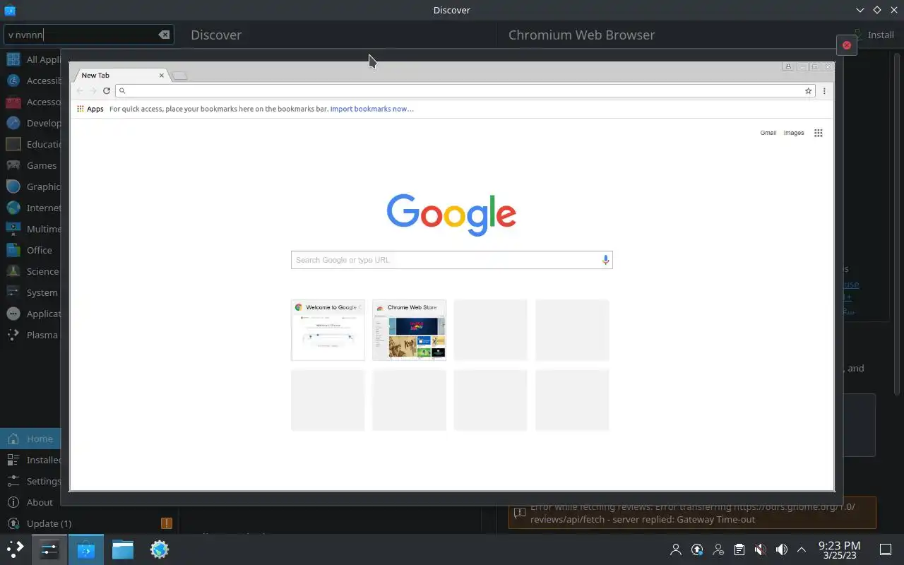Open the Developer Tools category

[31, 123]
